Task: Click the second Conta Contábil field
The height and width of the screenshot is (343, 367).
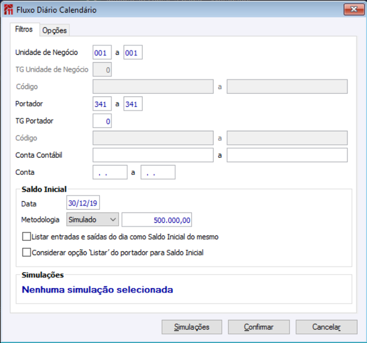Action: 287,155
